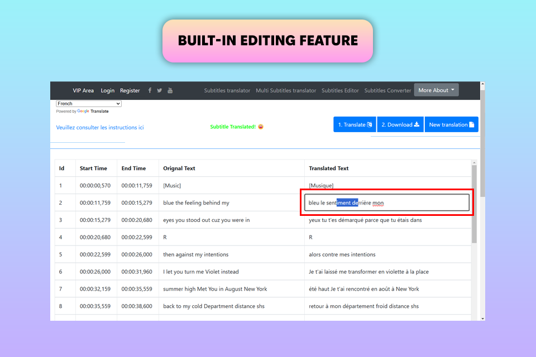Click the smiley emoji beside Subtitle Translated

pyautogui.click(x=261, y=127)
